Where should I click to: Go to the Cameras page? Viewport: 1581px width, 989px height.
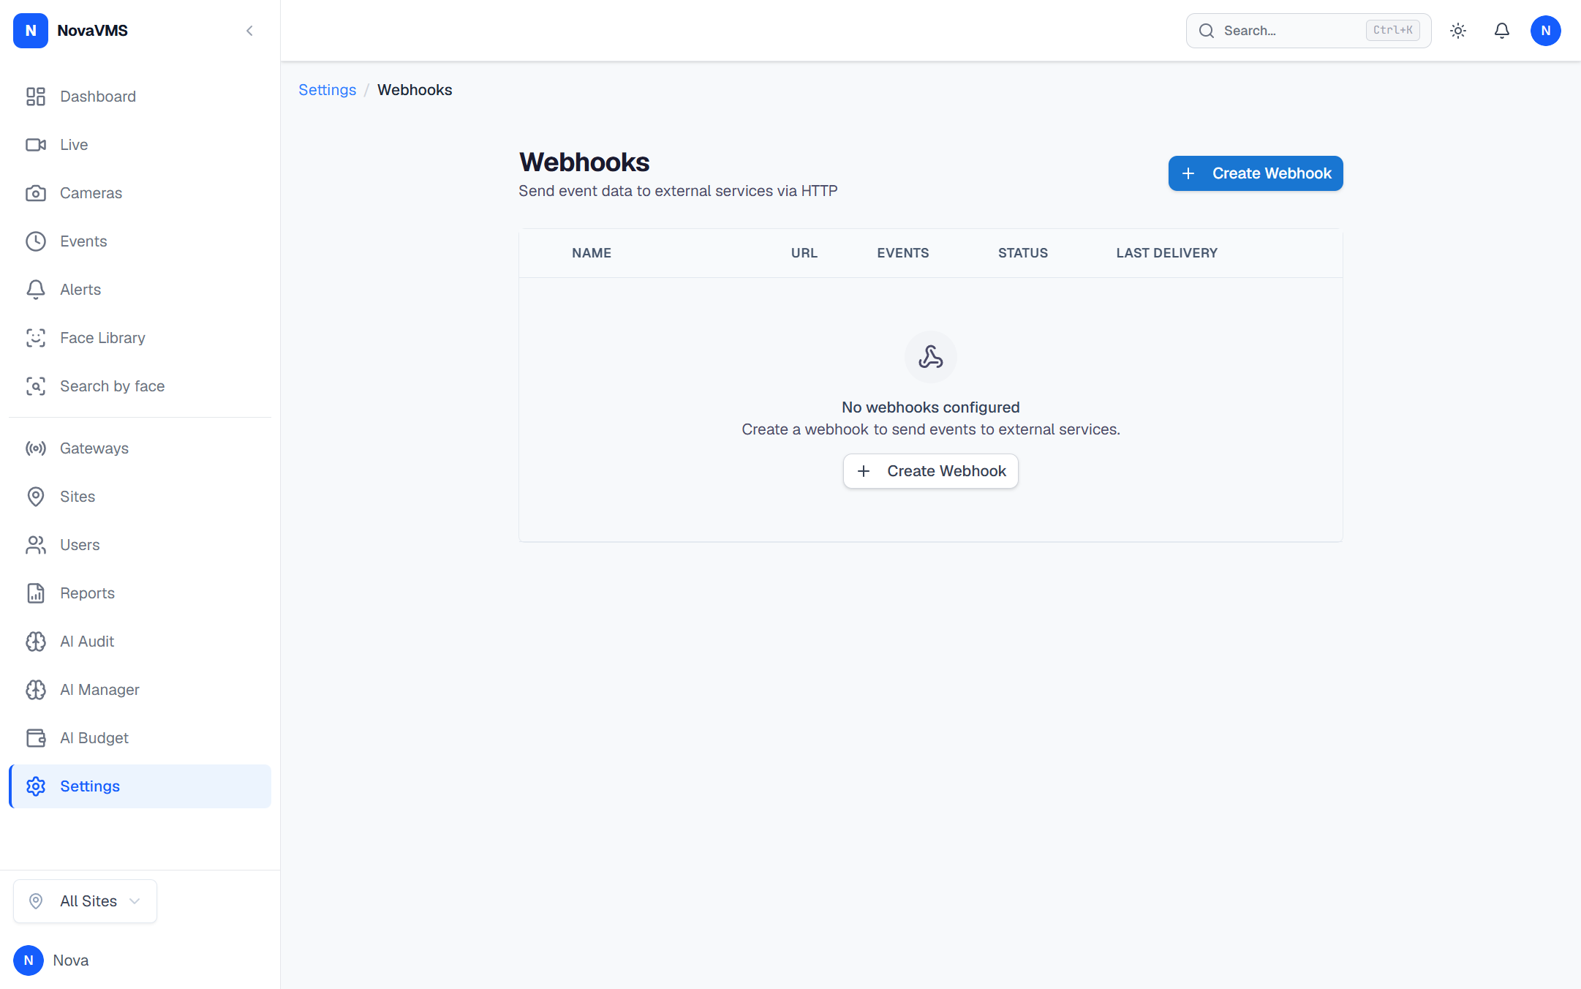tap(140, 193)
